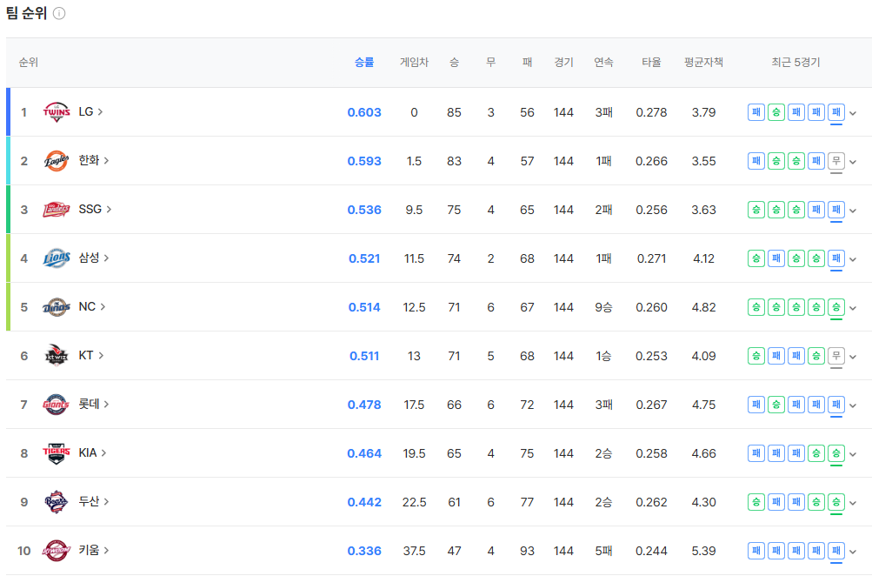Click the 키움 Heroes team logo
Viewport: 872px width, 576px height.
click(57, 551)
